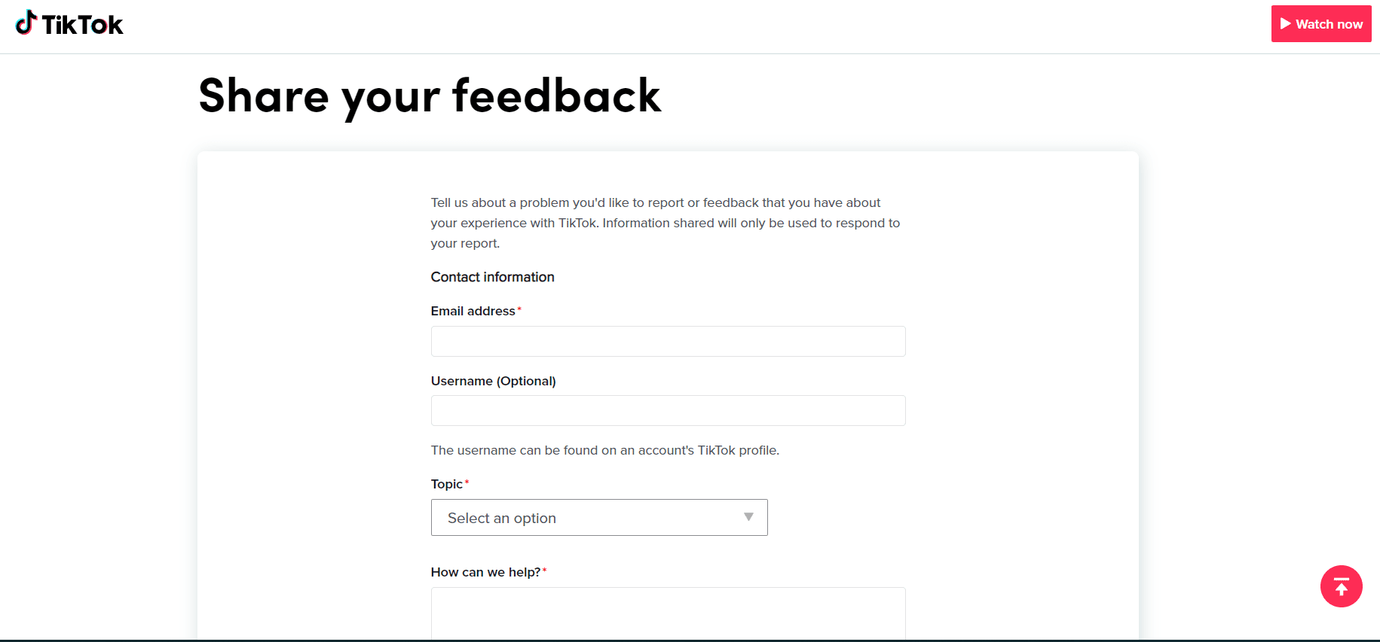Click the play triangle icon beside Watch now
Viewport: 1380px width, 642px height.
coord(1285,24)
